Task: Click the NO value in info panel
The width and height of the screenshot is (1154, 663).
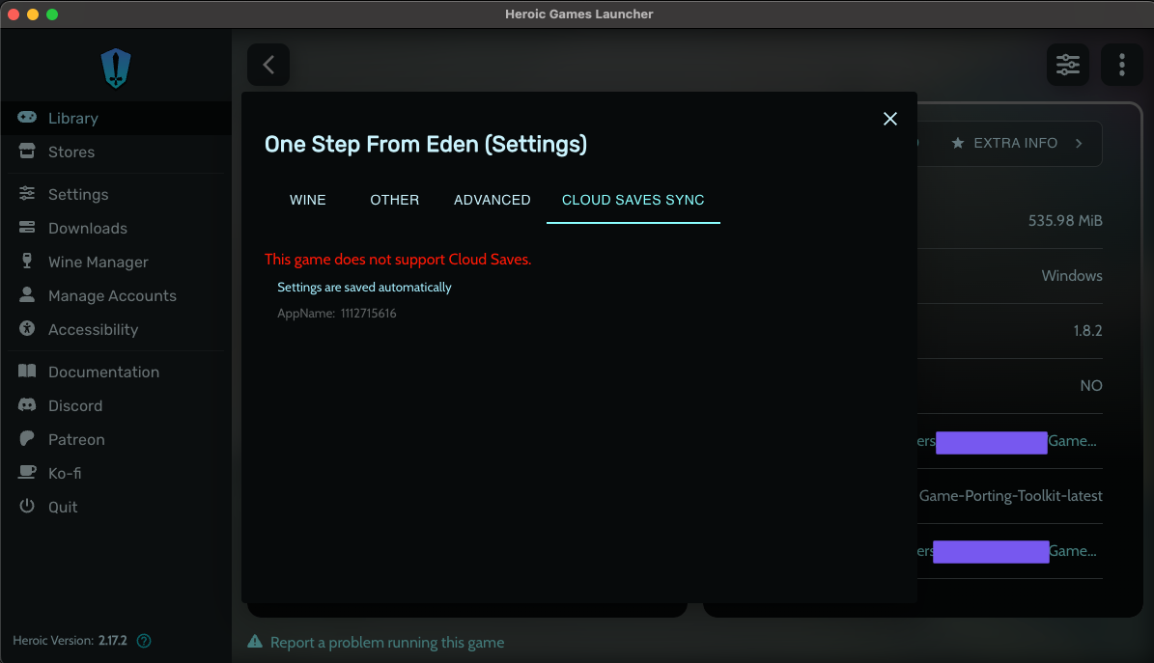Action: [1090, 386]
